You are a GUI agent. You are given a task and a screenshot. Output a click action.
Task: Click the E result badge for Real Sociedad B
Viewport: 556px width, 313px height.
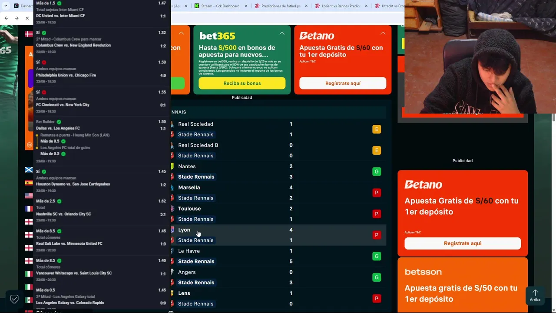377,150
